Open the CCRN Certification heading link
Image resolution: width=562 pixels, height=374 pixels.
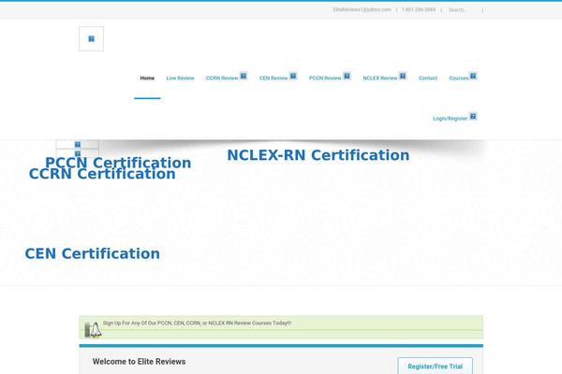pos(102,174)
